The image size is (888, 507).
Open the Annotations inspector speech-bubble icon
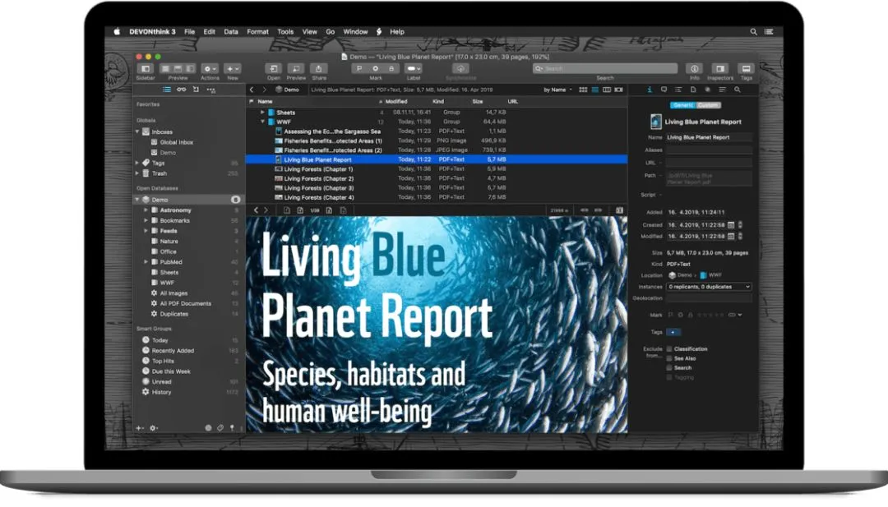click(664, 90)
